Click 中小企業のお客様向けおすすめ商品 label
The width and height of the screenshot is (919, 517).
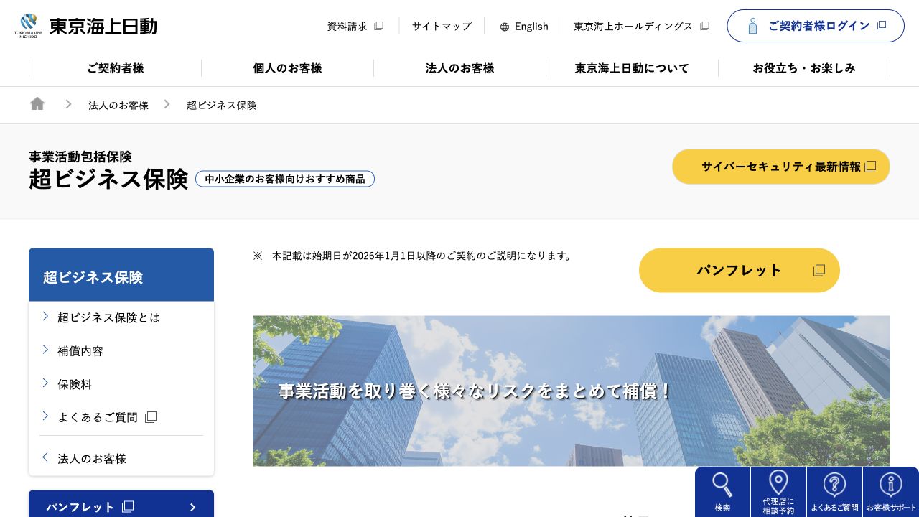click(x=285, y=179)
